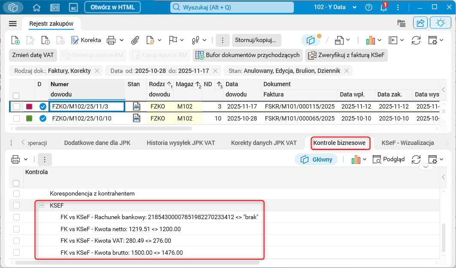
Task: Remove the Rodzaj dok. filter chip
Action: click(97, 71)
